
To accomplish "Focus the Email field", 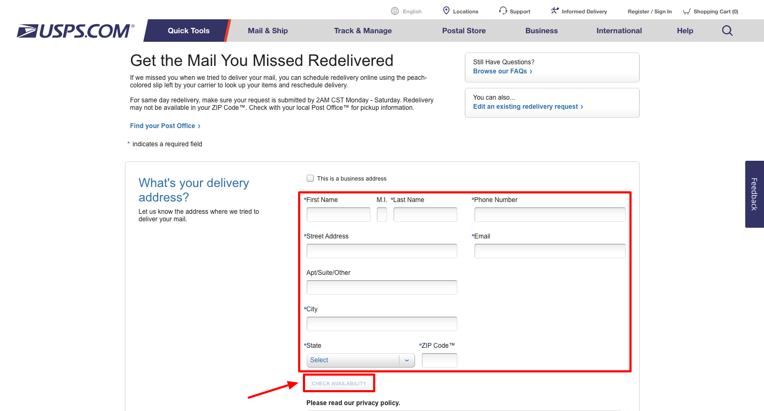I will pyautogui.click(x=550, y=251).
